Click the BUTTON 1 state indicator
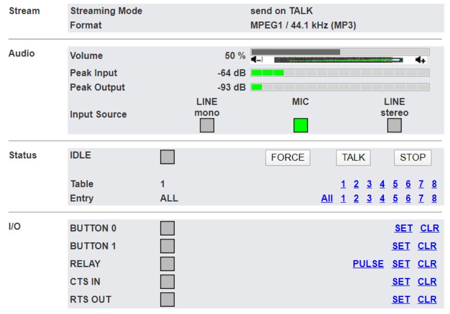The width and height of the screenshot is (450, 314). [168, 246]
